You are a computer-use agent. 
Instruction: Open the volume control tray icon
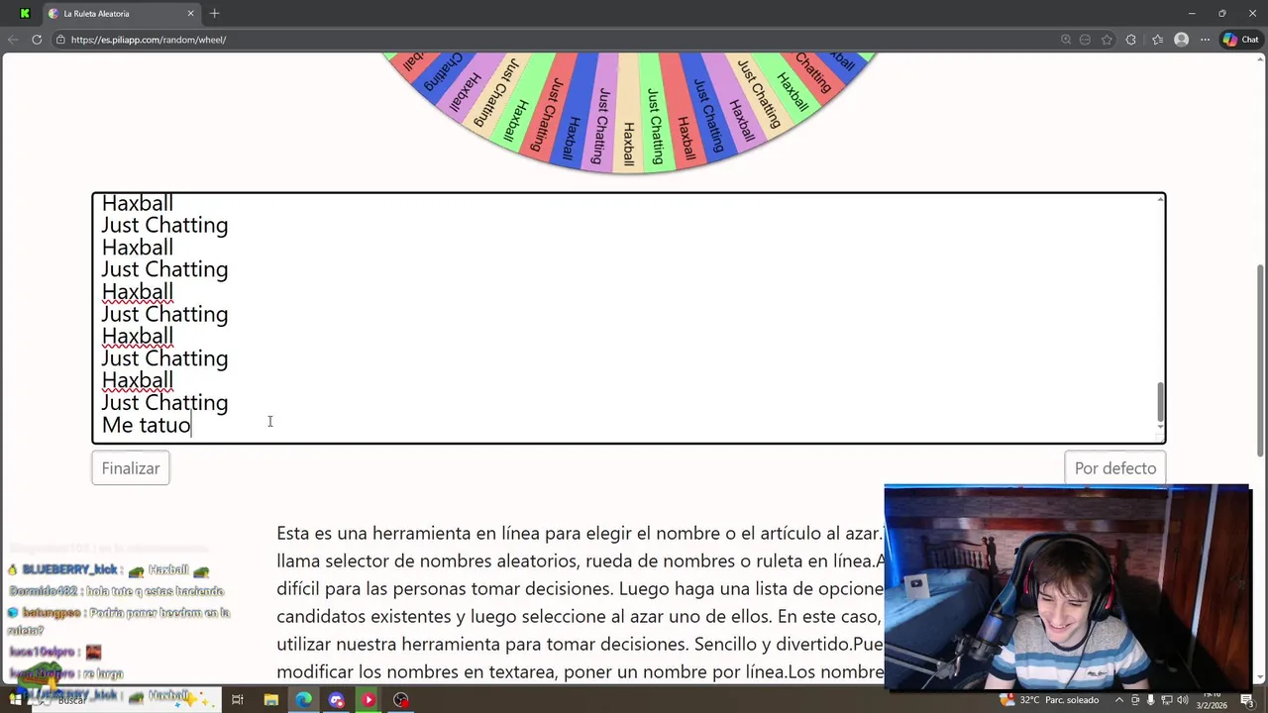(x=1183, y=700)
